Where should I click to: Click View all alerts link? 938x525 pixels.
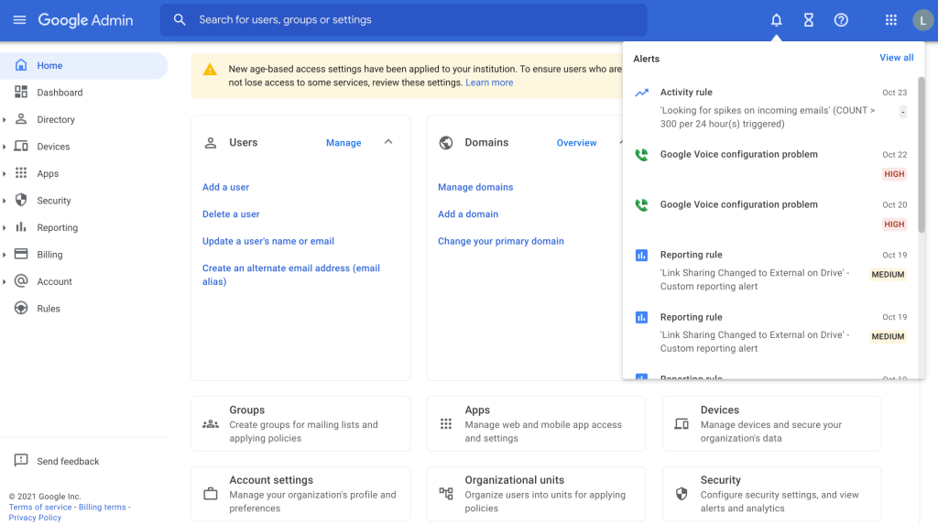point(896,58)
